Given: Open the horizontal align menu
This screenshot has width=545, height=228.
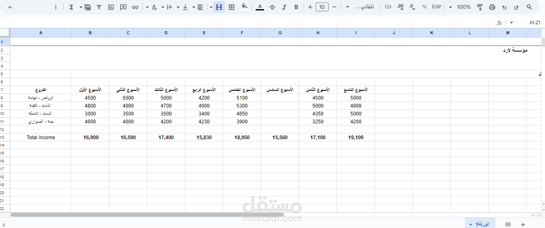Looking at the screenshot, I should pos(200,7).
